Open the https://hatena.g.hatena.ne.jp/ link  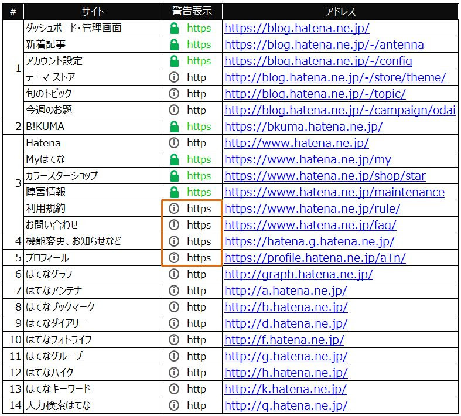pos(309,241)
